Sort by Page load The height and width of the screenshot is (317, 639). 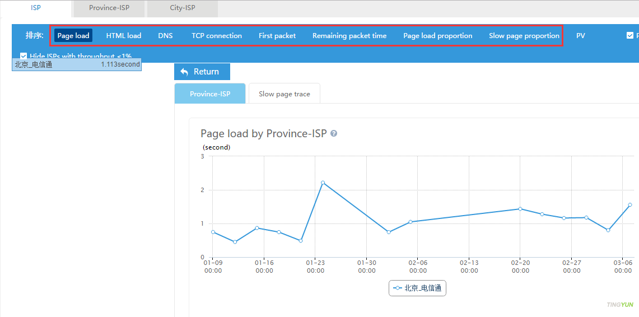tap(73, 36)
